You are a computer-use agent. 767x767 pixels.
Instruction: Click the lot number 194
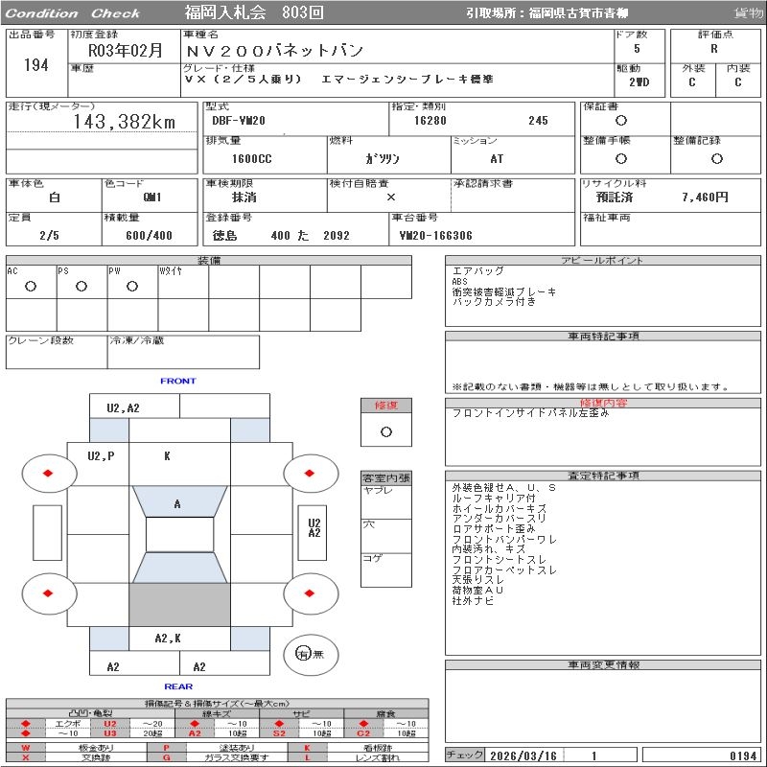click(35, 66)
